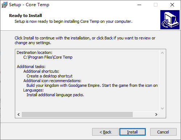Click the summary box scroll down arrow
This screenshot has width=181, height=140.
click(163, 109)
